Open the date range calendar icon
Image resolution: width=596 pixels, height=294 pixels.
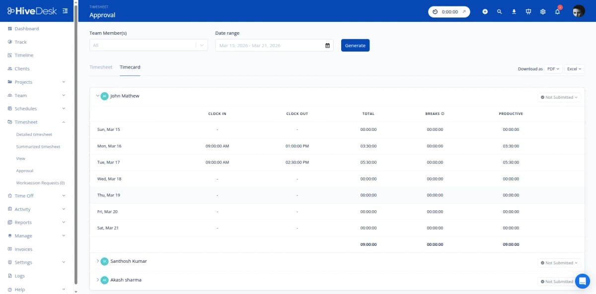click(327, 45)
